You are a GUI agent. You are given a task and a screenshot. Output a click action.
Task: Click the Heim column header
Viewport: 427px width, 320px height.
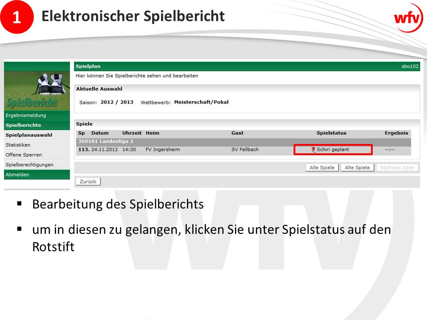pos(153,133)
